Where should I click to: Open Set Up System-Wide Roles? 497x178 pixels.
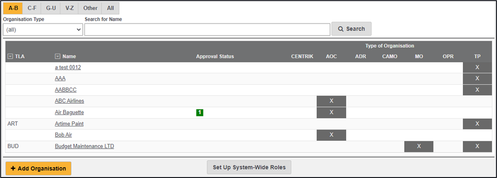249,167
